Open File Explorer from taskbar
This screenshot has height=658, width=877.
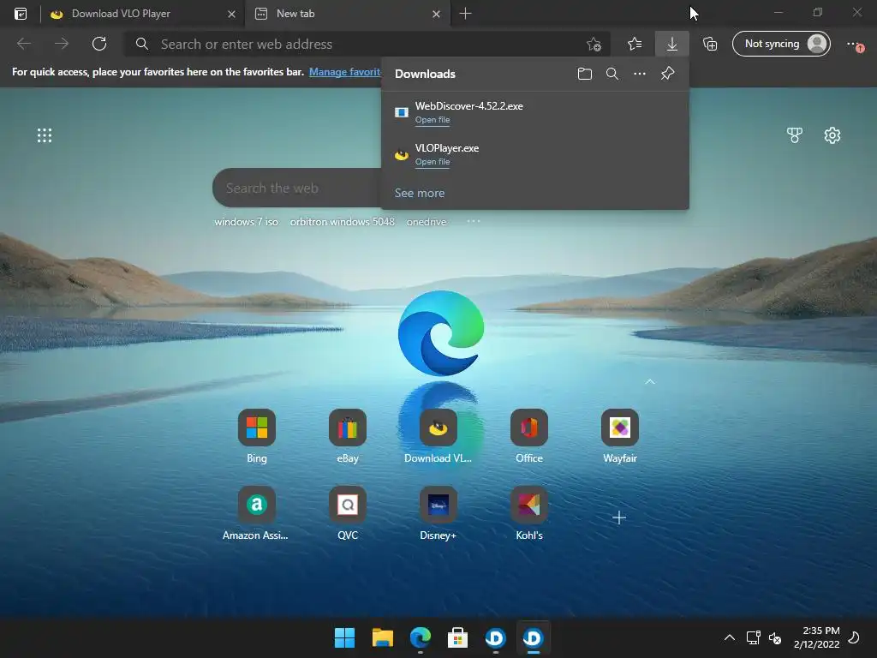(x=383, y=637)
